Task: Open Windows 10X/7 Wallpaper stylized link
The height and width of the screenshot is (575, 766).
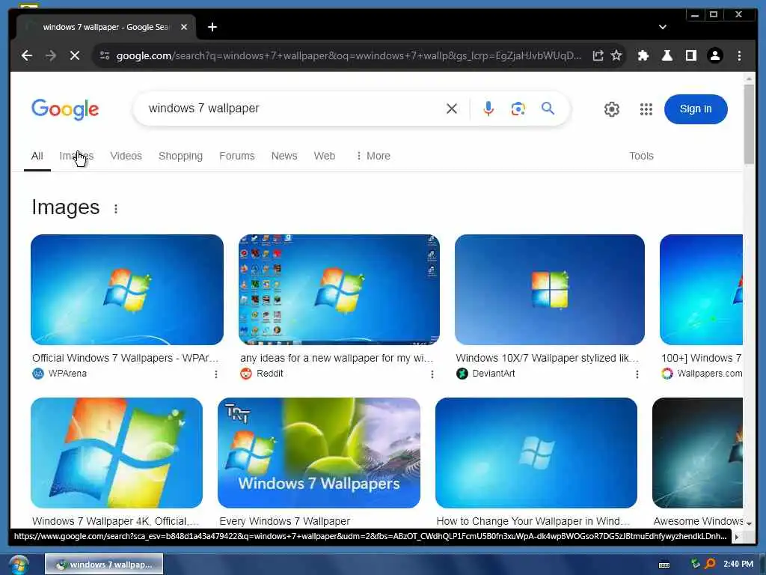Action: tap(547, 358)
